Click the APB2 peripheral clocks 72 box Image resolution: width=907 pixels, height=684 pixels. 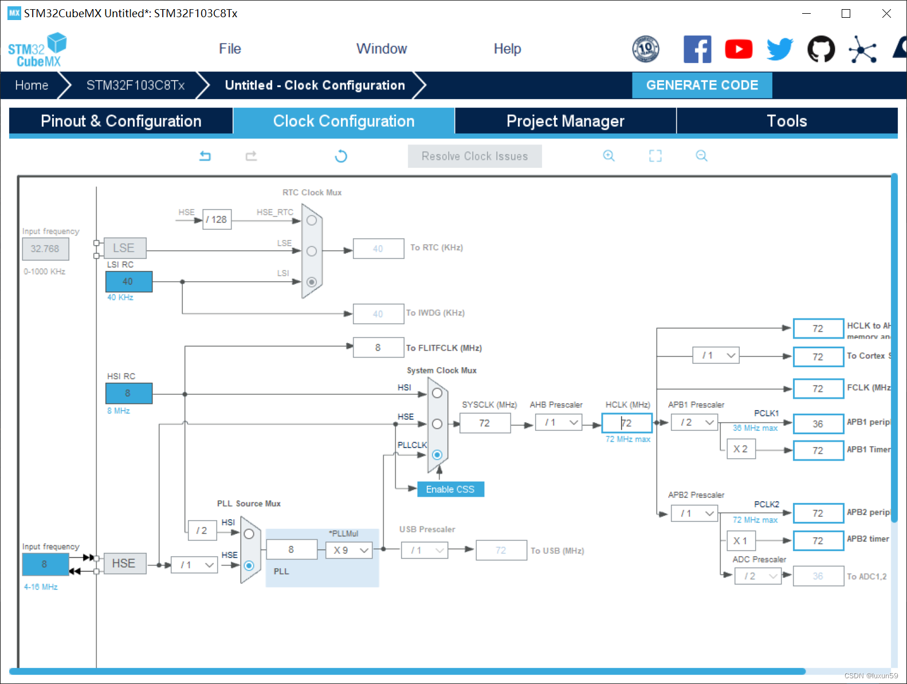(818, 513)
